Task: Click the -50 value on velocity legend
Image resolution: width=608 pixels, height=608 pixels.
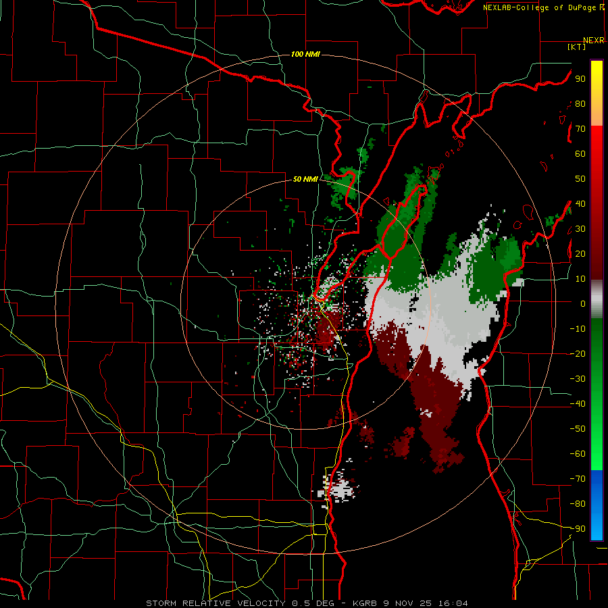Action: pos(578,429)
